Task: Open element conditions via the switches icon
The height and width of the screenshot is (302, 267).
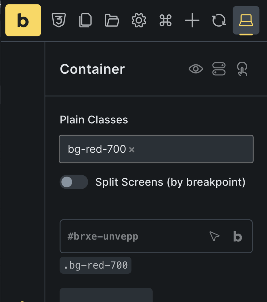Action: coord(219,69)
